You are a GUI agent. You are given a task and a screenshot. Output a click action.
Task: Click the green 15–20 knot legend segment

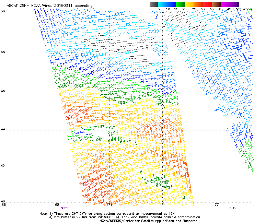pyautogui.click(x=181, y=4)
